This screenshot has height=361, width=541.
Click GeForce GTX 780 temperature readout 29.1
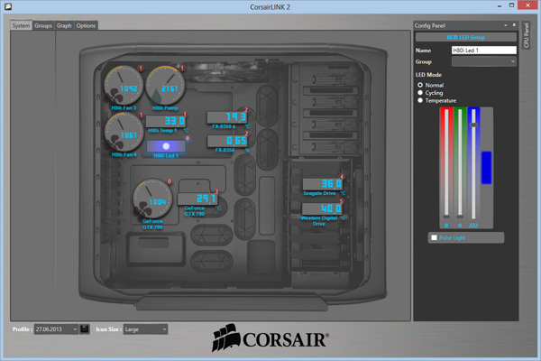pyautogui.click(x=197, y=199)
